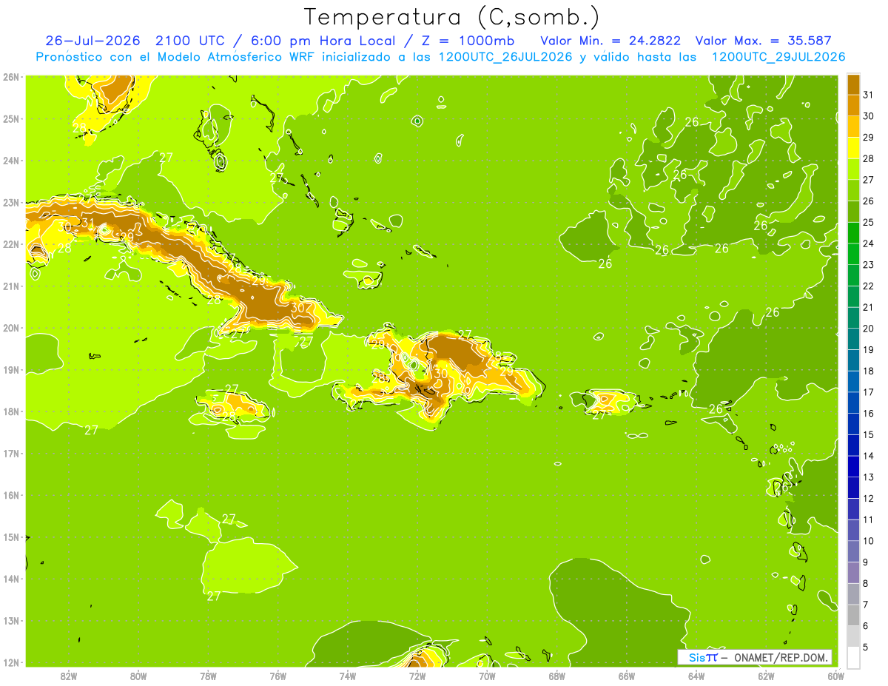Click the '17N' latitude axis label
Viewport: 888px width, 686px height.
tap(10, 453)
